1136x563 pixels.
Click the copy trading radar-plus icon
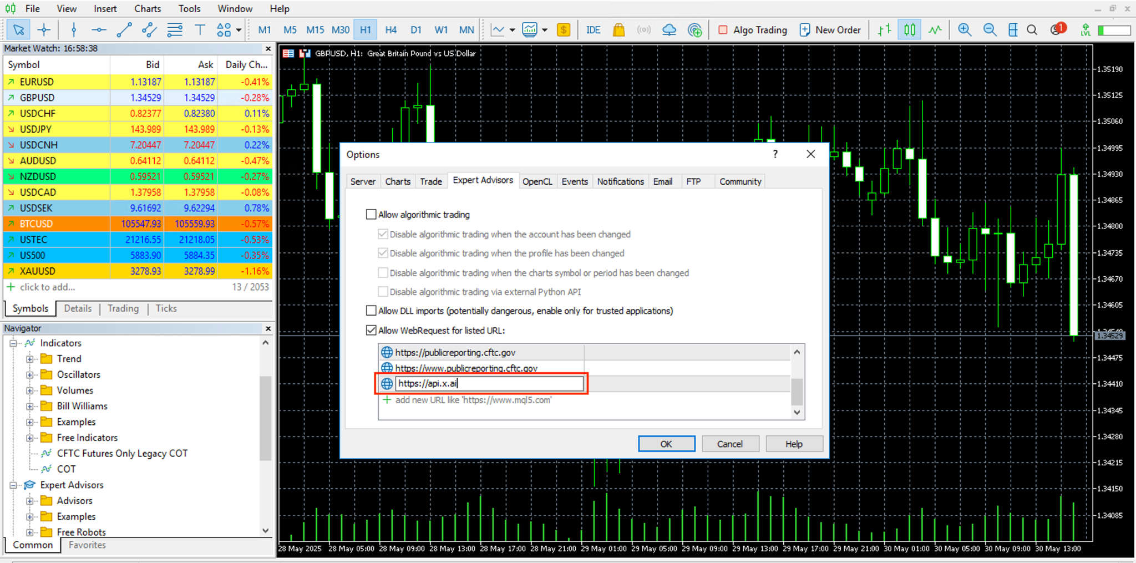pos(694,30)
